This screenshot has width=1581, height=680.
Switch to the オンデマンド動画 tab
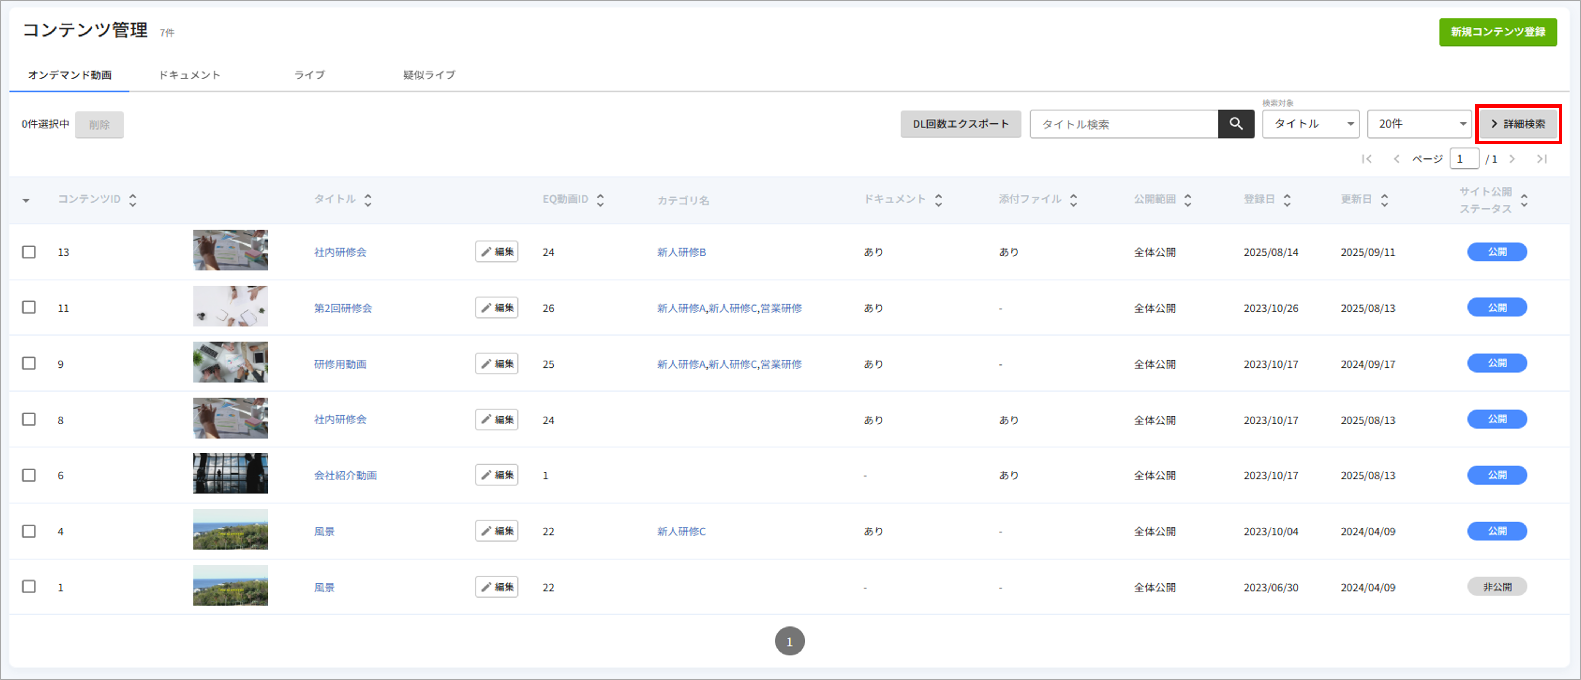click(69, 75)
